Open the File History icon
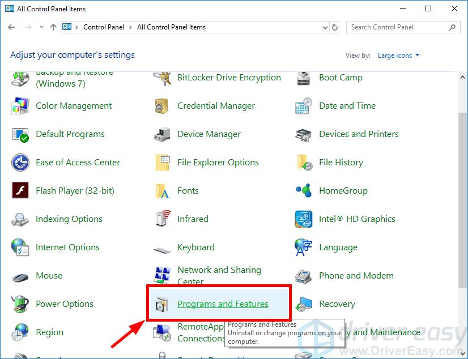 tap(304, 163)
